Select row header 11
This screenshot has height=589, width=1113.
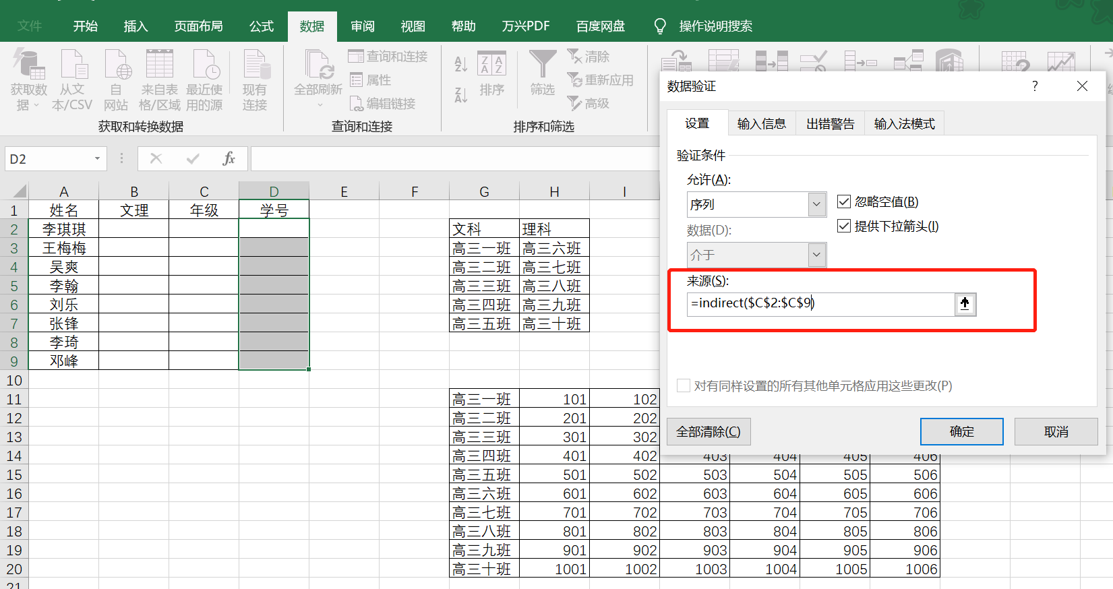(14, 399)
